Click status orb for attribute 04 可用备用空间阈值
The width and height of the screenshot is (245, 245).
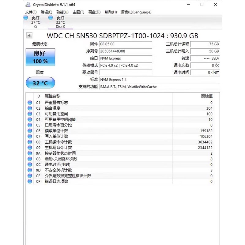tap(30, 119)
